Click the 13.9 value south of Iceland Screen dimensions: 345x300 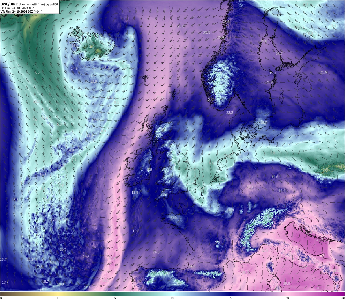pos(94,81)
